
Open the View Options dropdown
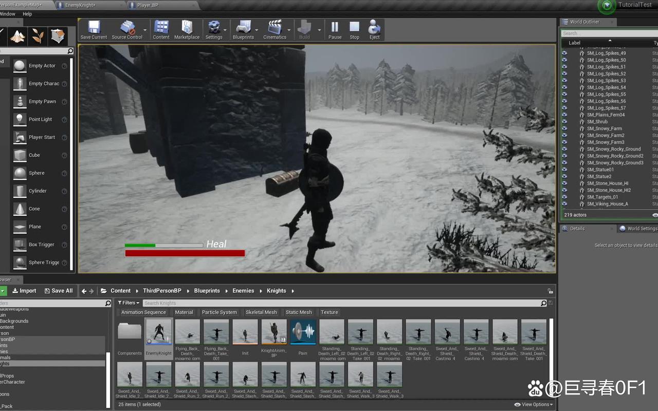click(x=535, y=404)
